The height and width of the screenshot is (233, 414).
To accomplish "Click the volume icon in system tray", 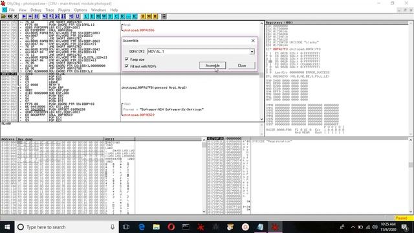I will (375, 227).
